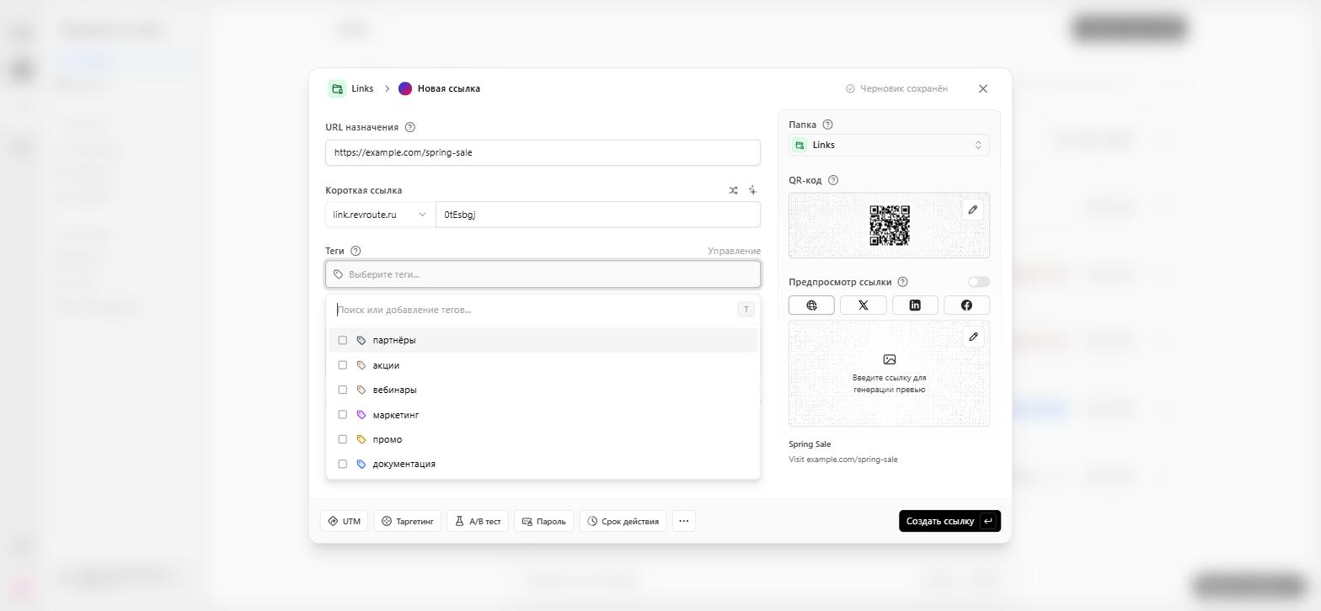Check the вебинары tag checkbox
Viewport: 1321px width, 611px height.
[x=343, y=390]
